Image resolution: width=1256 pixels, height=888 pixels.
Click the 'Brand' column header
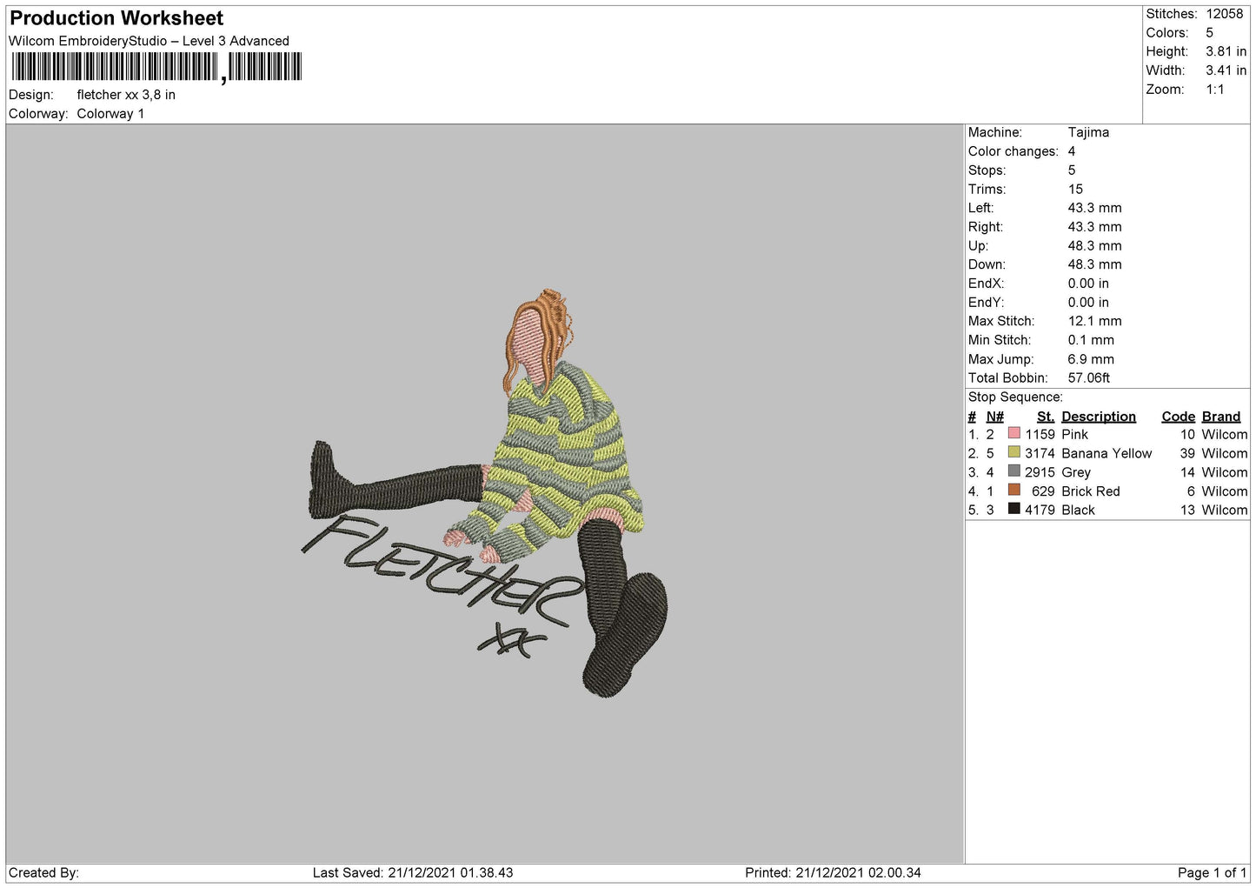click(1220, 417)
